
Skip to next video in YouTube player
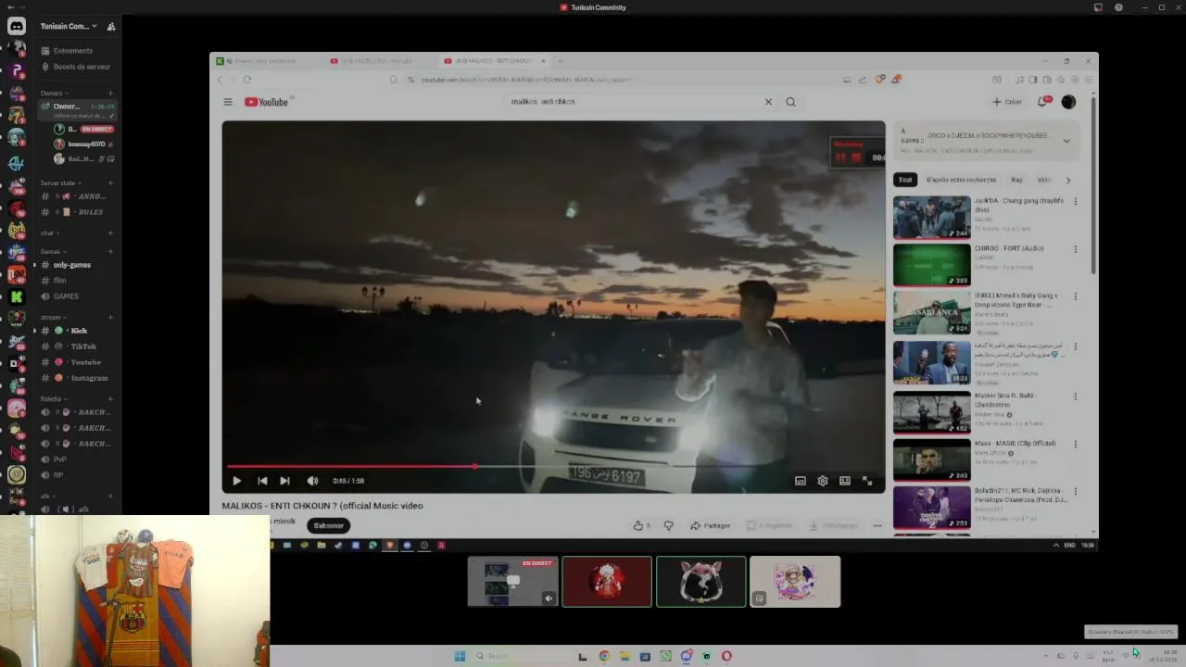[x=284, y=481]
